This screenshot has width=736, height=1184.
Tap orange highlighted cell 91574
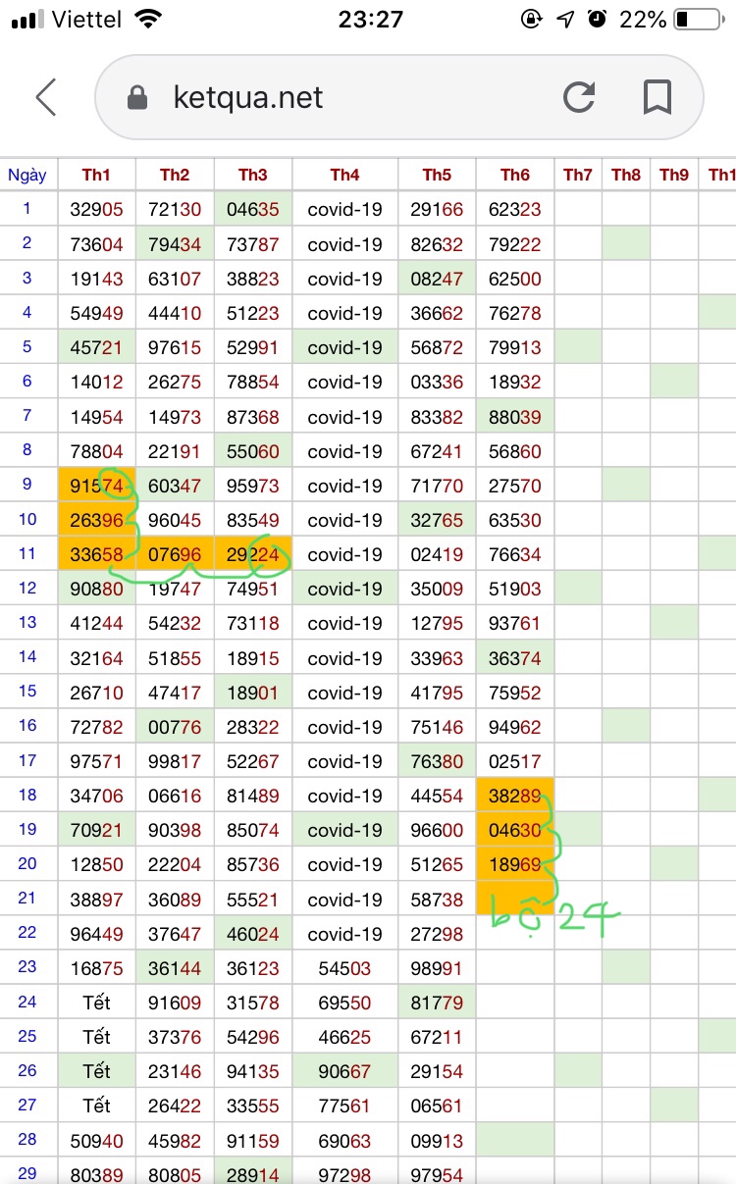coord(96,486)
